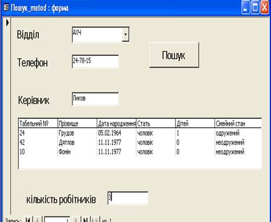Viewport: 271px width, 222px height.
Task: Click the children count 1 for Грудов
Action: click(178, 133)
